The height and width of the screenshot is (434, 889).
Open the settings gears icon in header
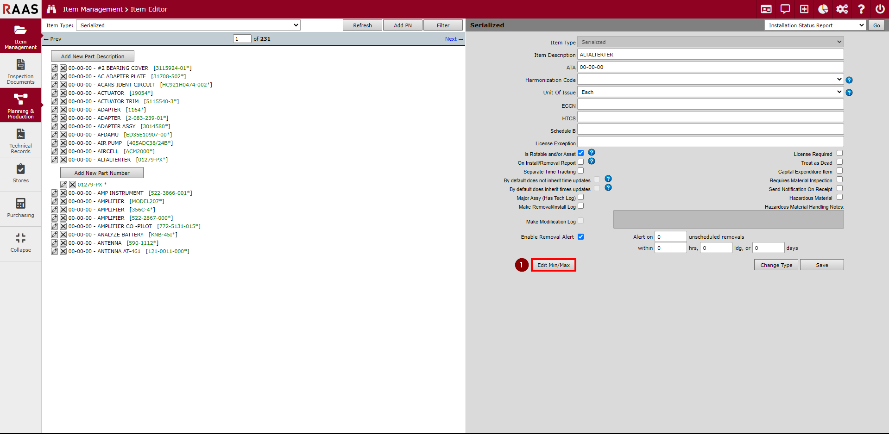[842, 9]
